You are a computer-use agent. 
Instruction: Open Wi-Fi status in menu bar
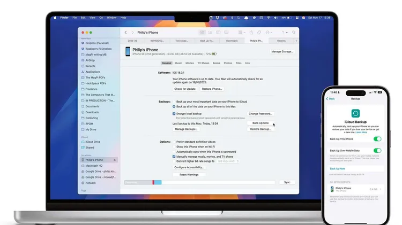click(x=269, y=18)
